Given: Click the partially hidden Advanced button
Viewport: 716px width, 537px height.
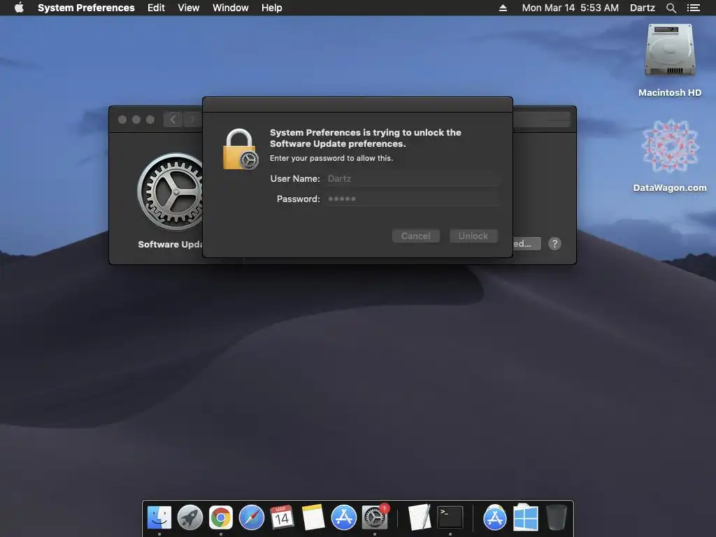Looking at the screenshot, I should 527,243.
